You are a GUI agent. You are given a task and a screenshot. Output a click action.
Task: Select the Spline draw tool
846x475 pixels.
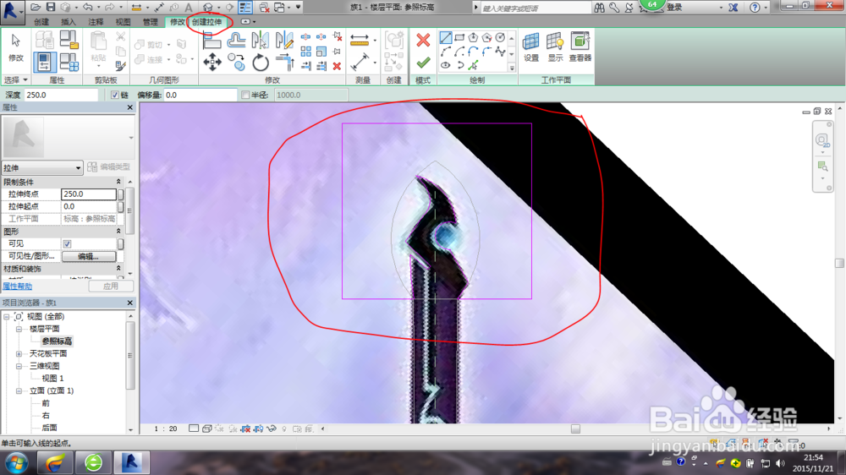pyautogui.click(x=500, y=52)
